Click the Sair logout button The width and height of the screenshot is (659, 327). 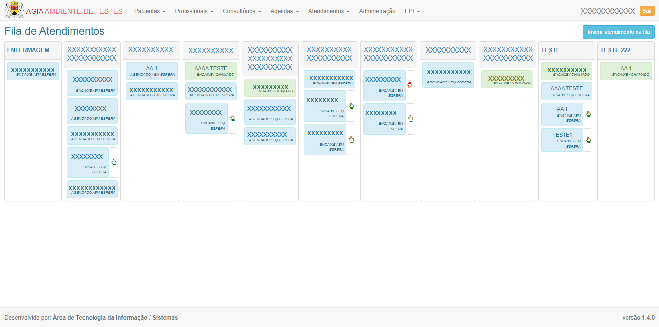tap(647, 11)
